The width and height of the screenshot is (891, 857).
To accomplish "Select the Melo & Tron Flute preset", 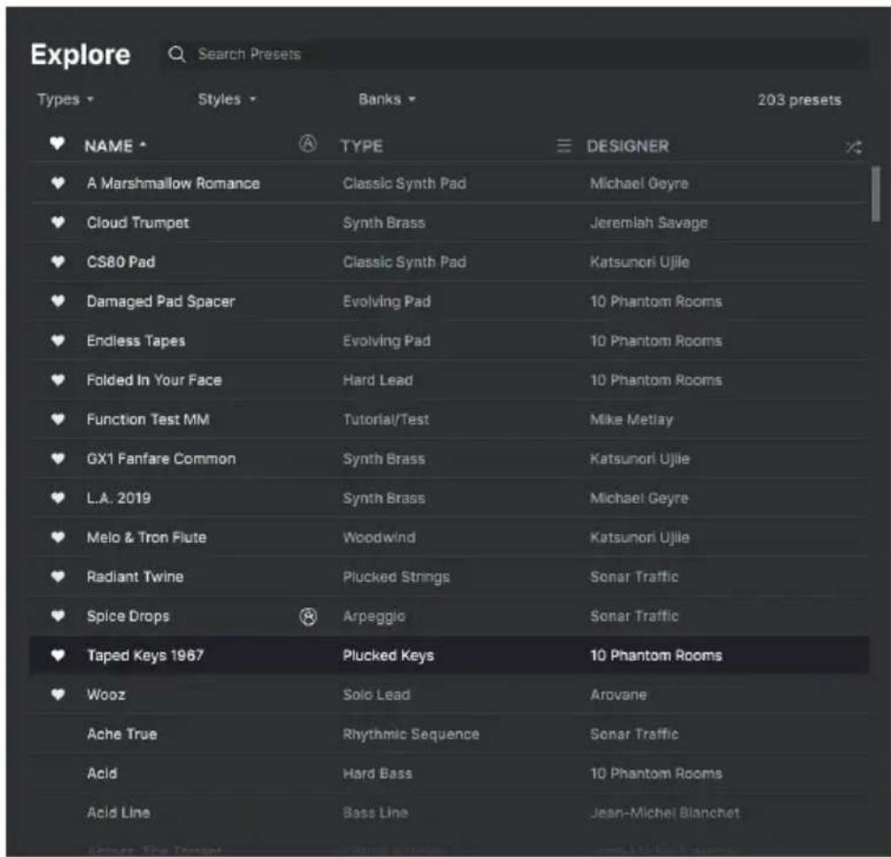I will click(x=146, y=537).
